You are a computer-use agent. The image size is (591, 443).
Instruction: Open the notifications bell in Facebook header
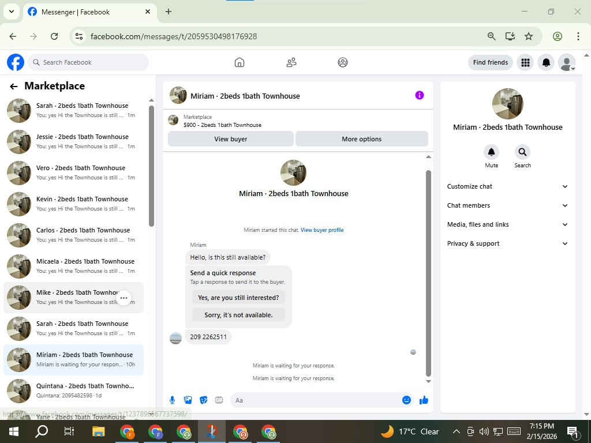click(546, 62)
